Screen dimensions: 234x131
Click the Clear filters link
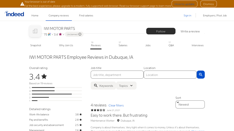[x=116, y=105]
